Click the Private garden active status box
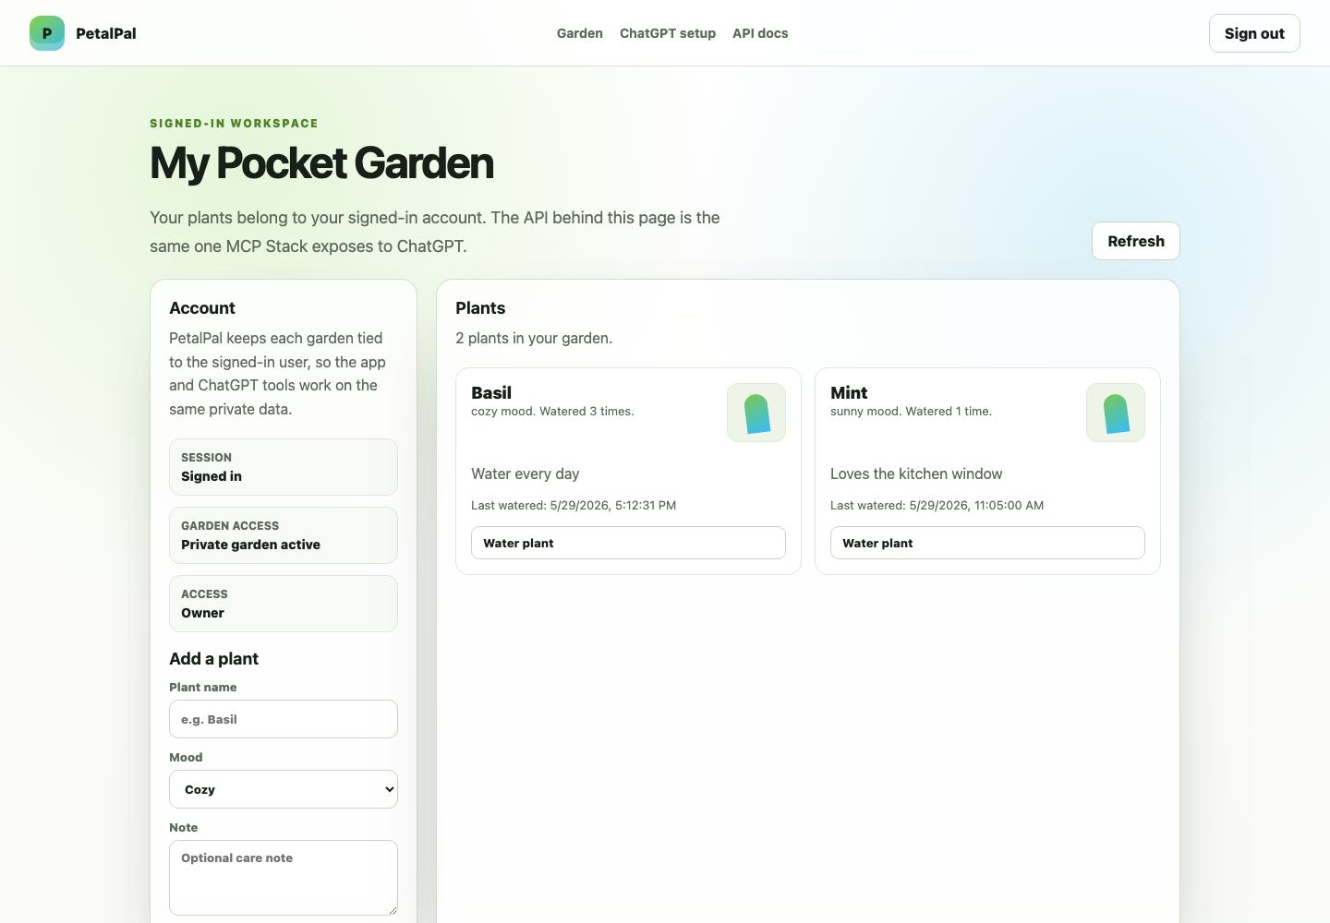The image size is (1330, 923). pyautogui.click(x=284, y=535)
